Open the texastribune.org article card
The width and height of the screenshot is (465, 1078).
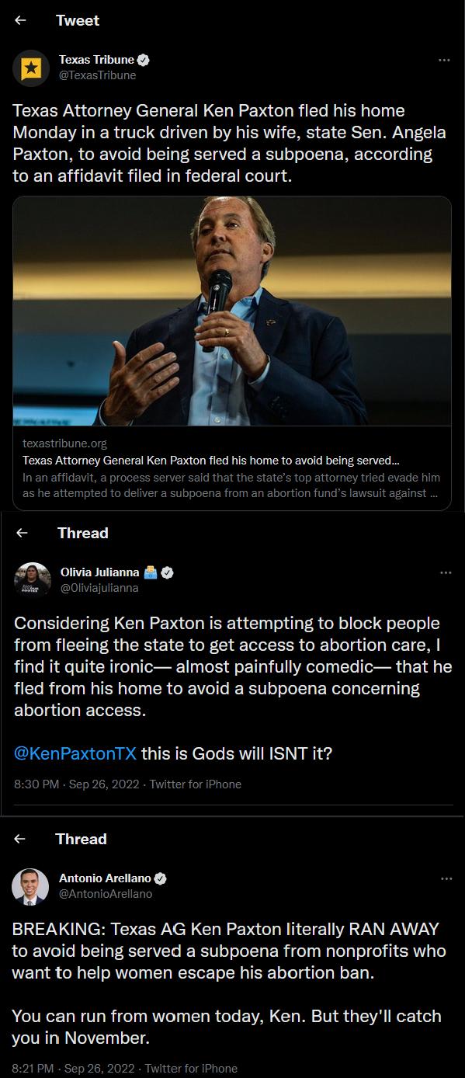pyautogui.click(x=232, y=464)
